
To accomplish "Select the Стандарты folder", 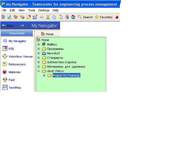I will pos(55,58).
